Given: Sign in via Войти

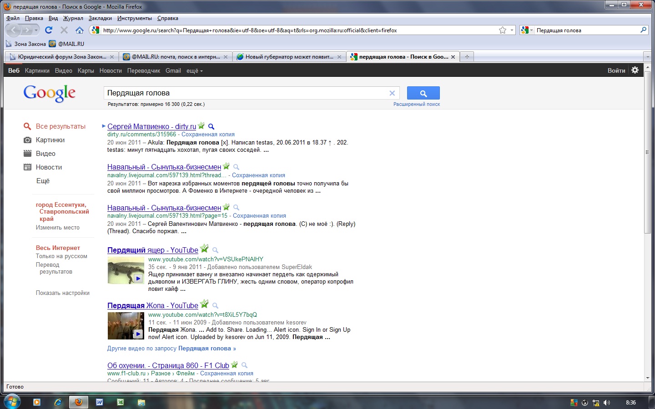Looking at the screenshot, I should click(x=616, y=70).
